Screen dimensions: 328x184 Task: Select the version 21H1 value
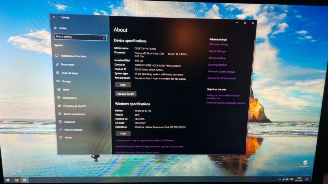click(x=137, y=115)
